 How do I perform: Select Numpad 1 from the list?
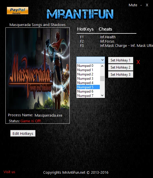[88, 70]
